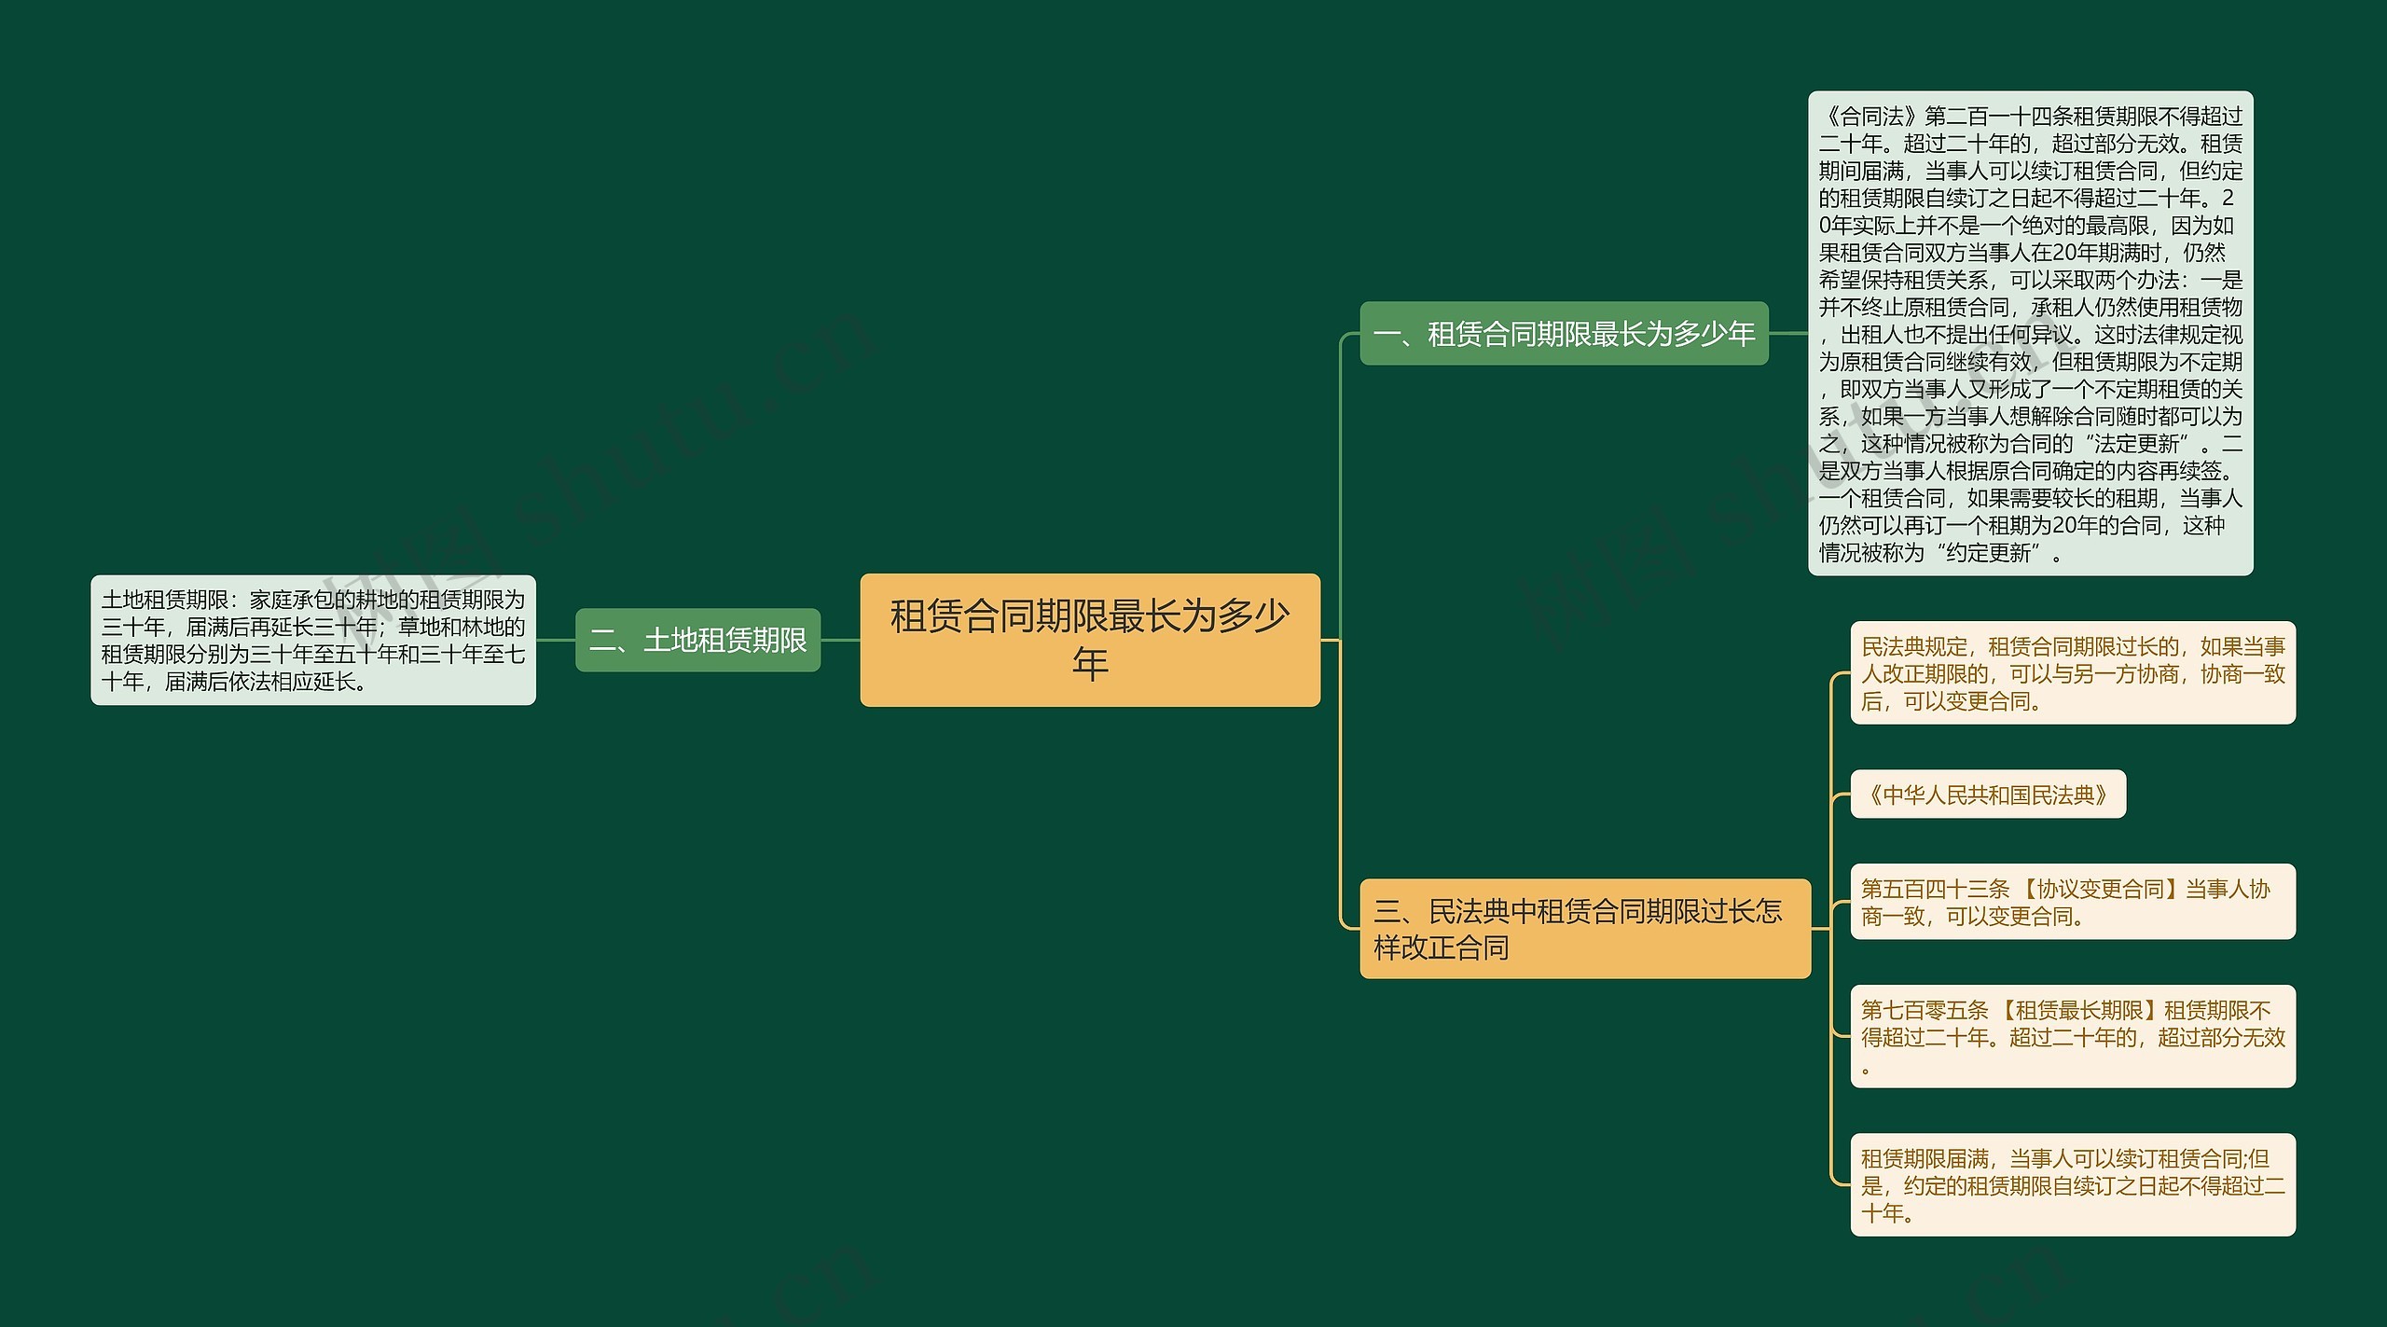Select the central topic 租赁合同期限最长为多少年
The height and width of the screenshot is (1327, 2387).
(x=1089, y=640)
